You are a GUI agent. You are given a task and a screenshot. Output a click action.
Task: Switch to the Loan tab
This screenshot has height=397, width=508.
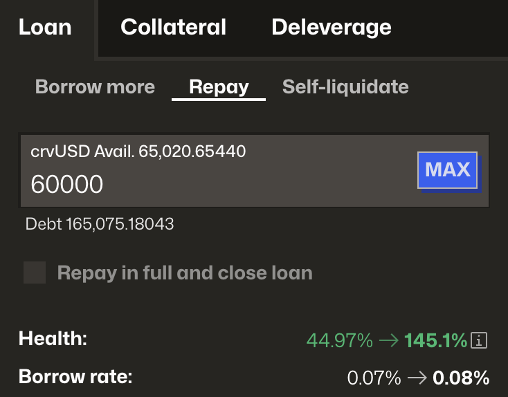[x=45, y=27]
